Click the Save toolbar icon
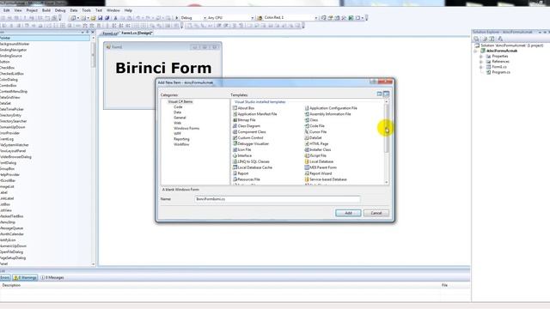550x309 pixels. tap(101, 18)
